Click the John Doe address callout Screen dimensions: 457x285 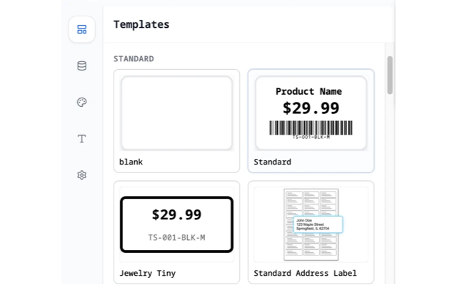pos(317,224)
